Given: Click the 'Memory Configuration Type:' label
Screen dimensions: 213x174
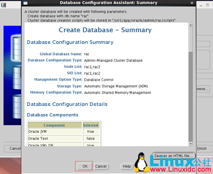Looking at the screenshot, I should (56, 92).
